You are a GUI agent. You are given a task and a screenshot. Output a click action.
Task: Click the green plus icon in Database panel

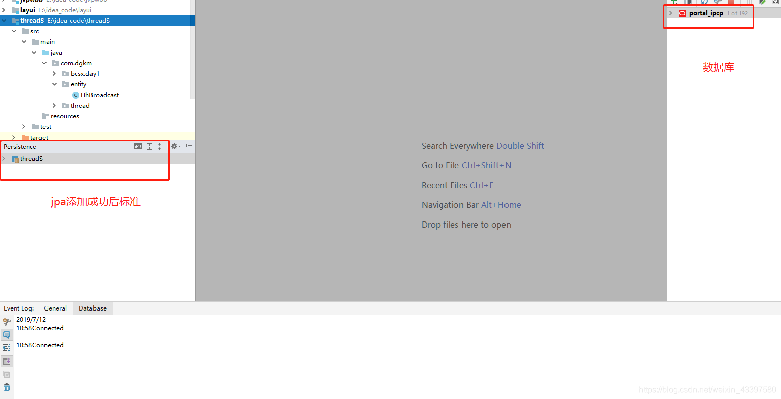pos(674,2)
